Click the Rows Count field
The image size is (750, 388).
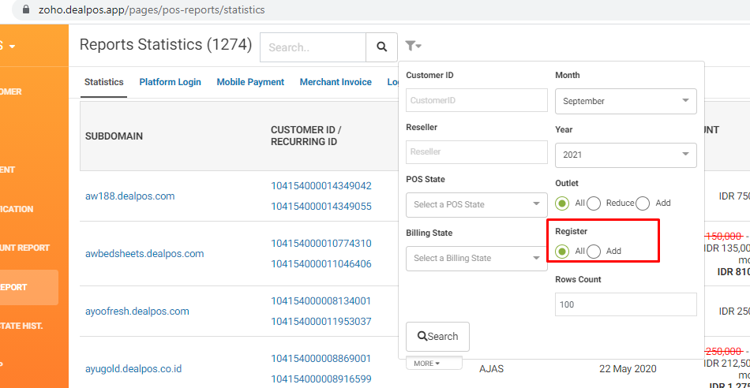pos(625,304)
